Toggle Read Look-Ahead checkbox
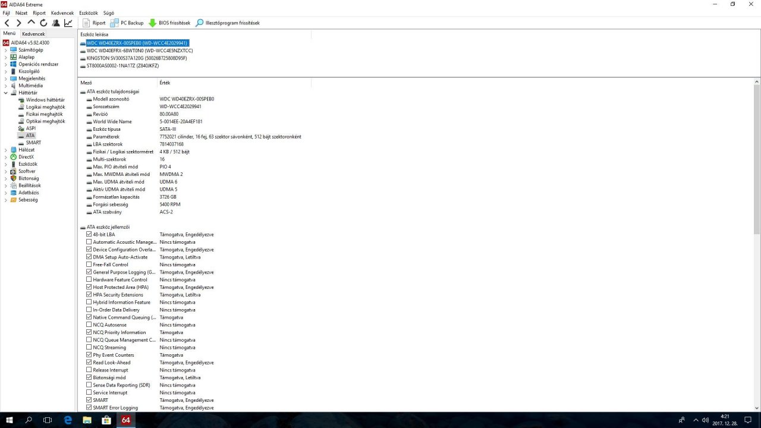 point(89,363)
